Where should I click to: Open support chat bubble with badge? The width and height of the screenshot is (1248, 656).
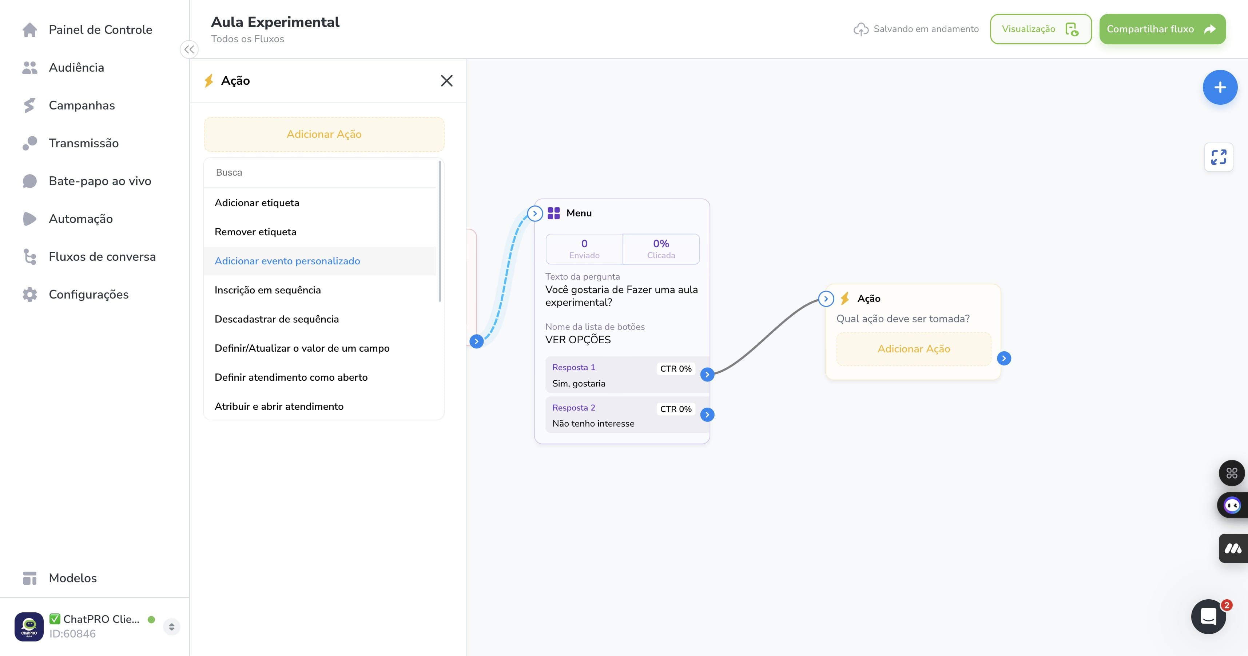click(1208, 616)
